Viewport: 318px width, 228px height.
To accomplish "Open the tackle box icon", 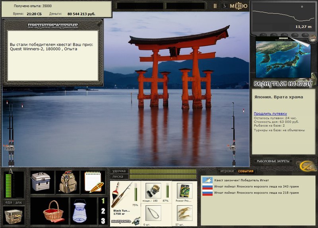I will [41, 182].
